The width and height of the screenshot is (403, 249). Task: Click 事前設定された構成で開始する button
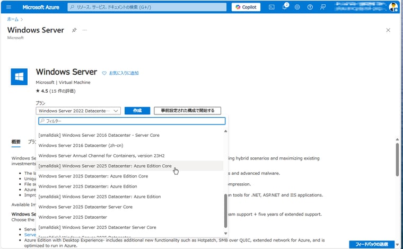pos(187,111)
